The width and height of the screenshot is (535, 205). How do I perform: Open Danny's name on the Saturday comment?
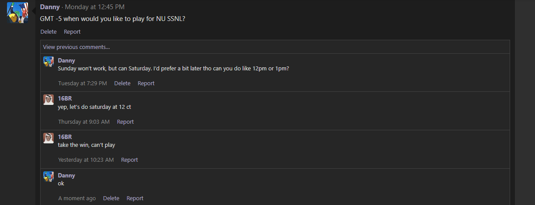66,60
